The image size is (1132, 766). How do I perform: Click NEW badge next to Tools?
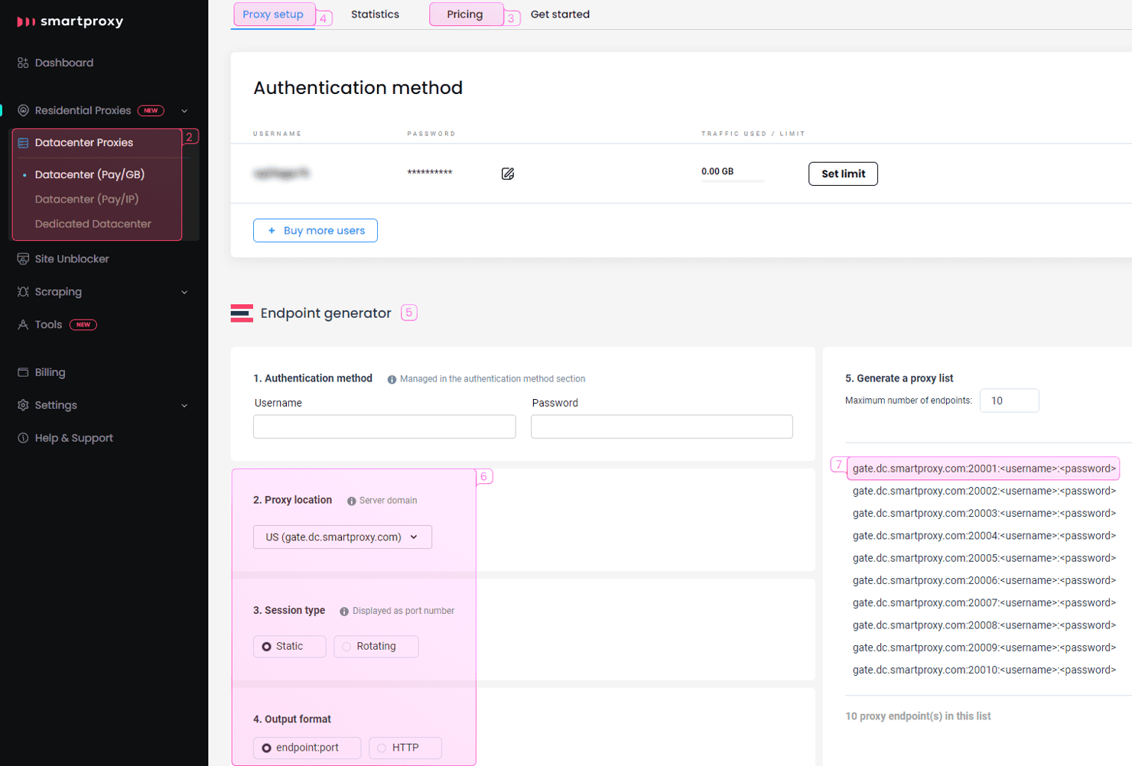coord(83,325)
